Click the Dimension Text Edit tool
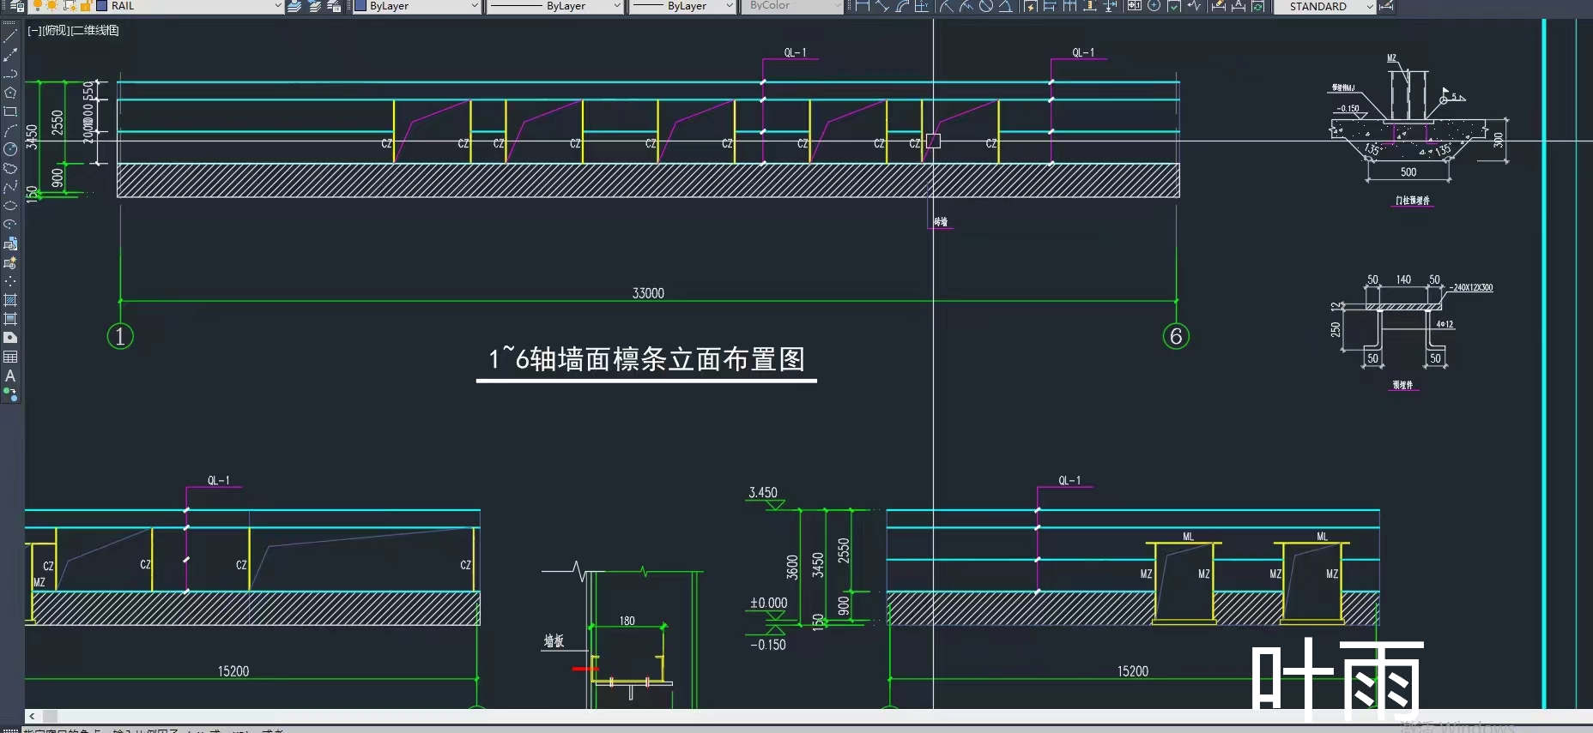The width and height of the screenshot is (1593, 733). click(x=1239, y=6)
